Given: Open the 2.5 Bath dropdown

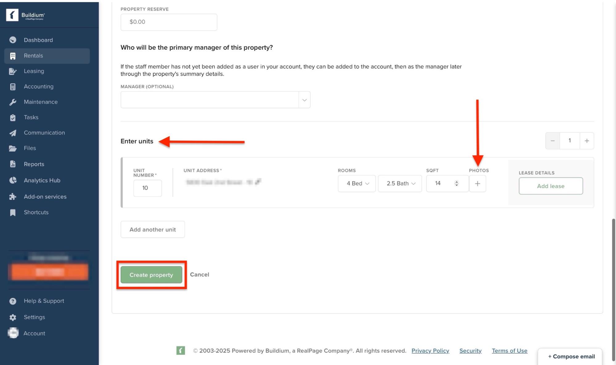Looking at the screenshot, I should click(400, 184).
